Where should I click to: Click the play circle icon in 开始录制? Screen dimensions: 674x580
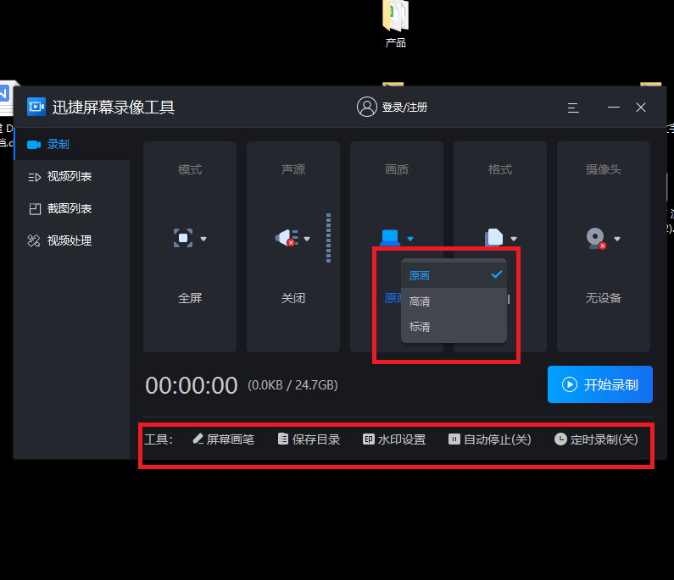tap(570, 384)
